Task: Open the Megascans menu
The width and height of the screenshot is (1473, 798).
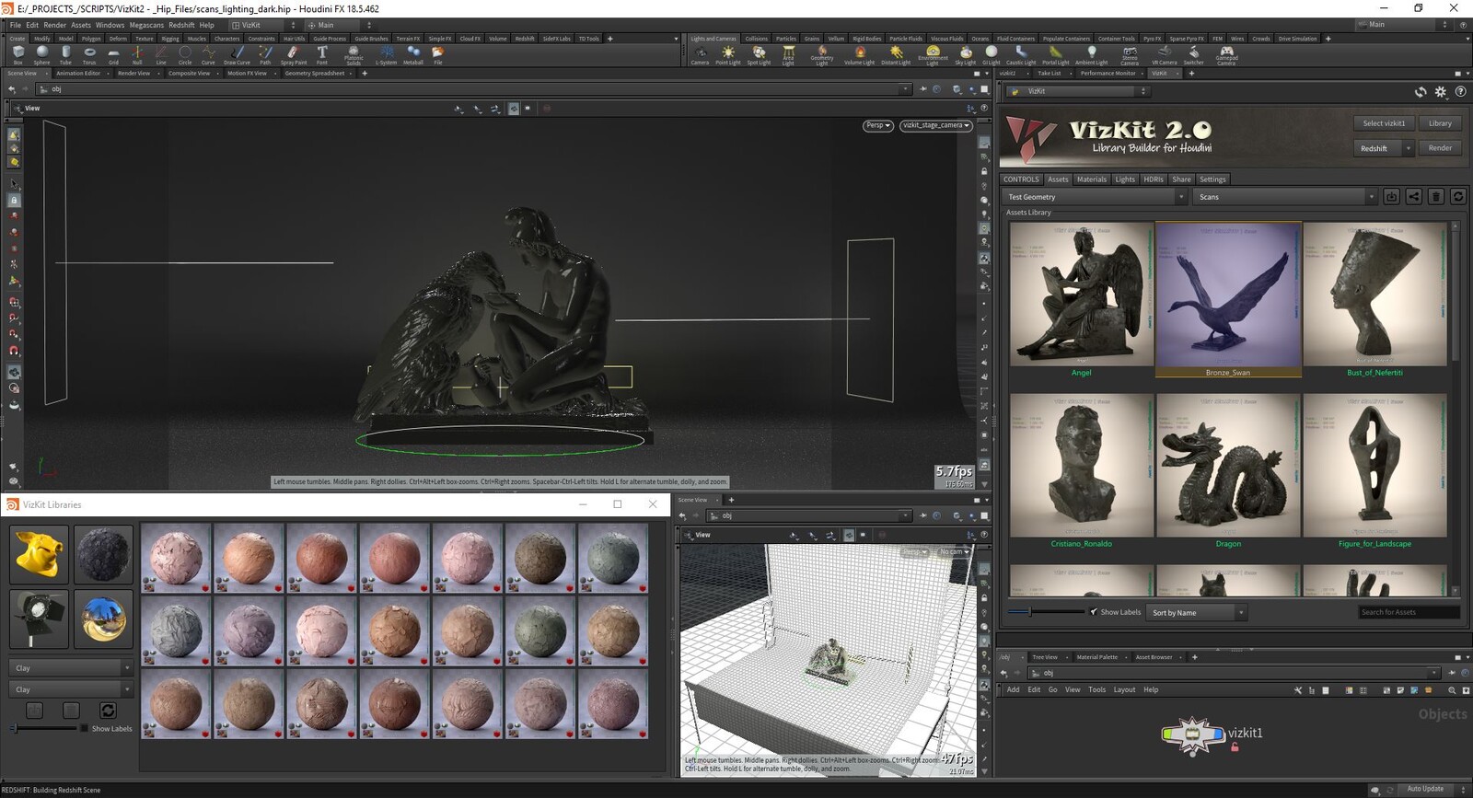Action: [x=145, y=25]
